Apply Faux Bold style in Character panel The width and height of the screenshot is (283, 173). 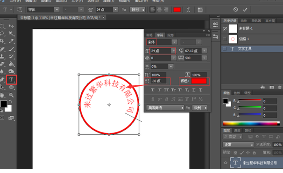[153, 90]
